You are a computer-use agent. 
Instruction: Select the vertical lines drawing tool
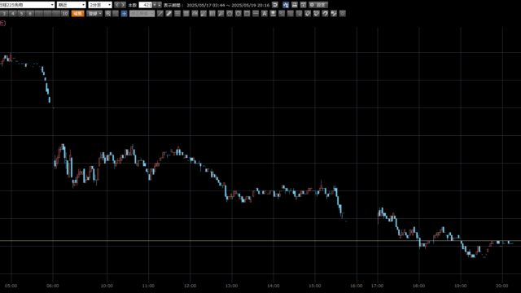pos(212,14)
